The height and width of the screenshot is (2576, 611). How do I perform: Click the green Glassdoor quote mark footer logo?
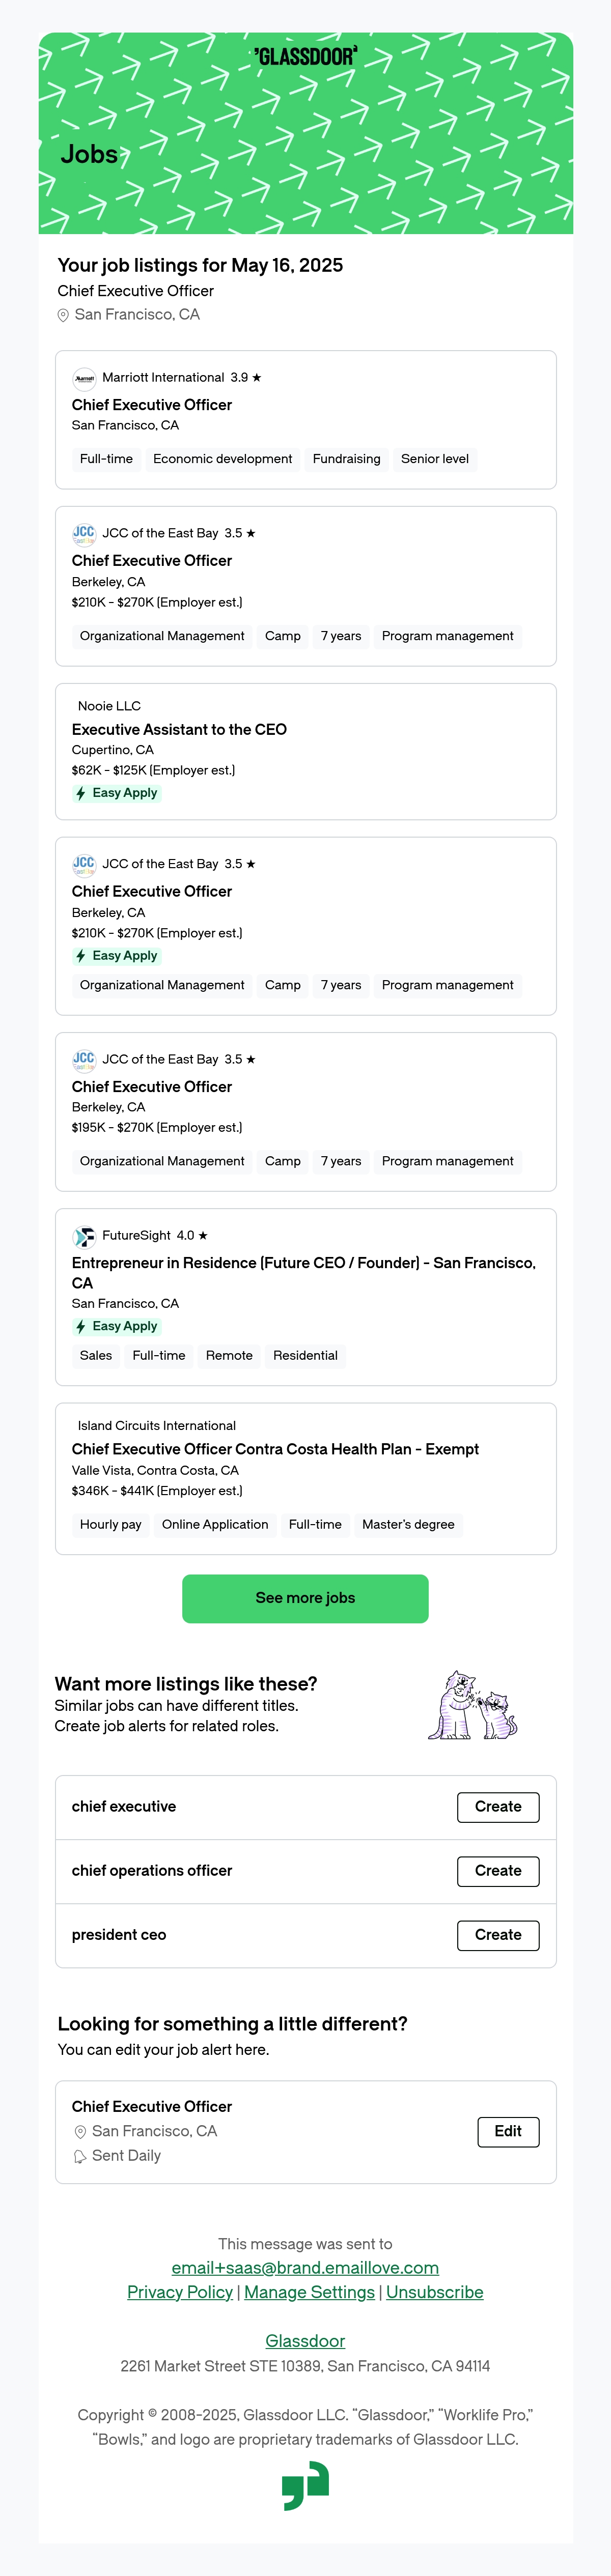coord(305,2485)
